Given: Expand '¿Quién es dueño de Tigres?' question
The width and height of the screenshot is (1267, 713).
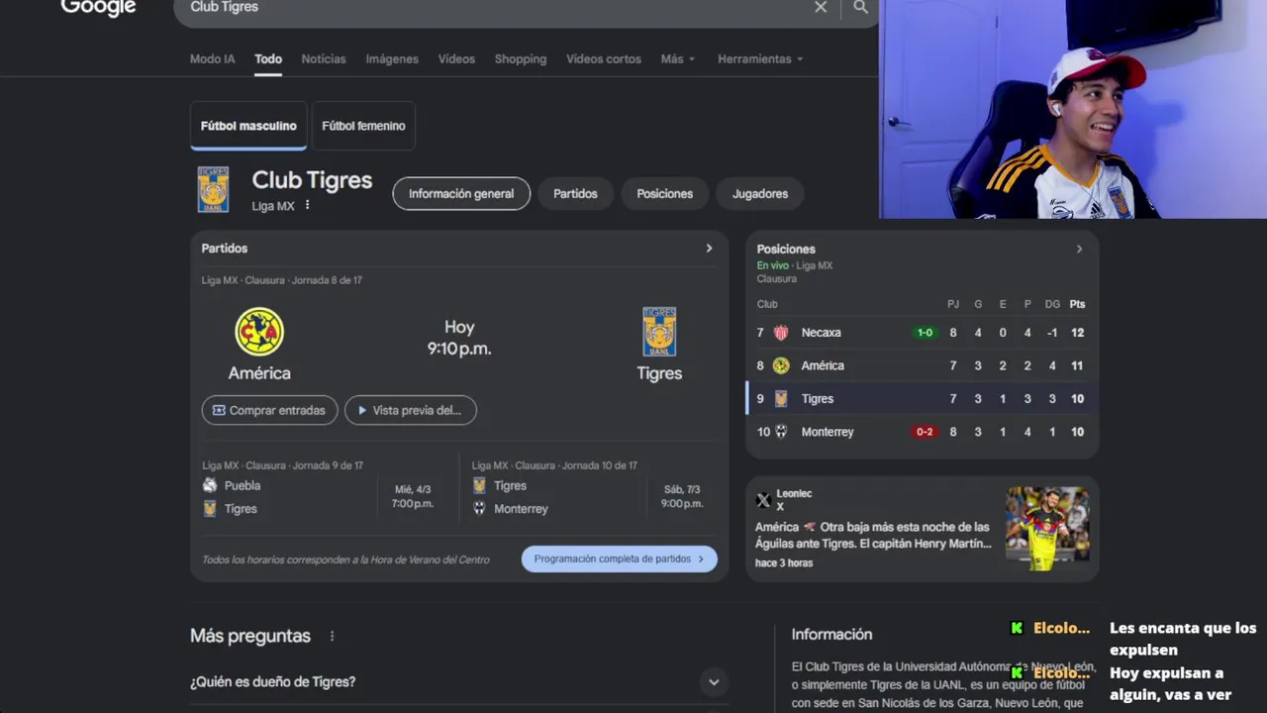Looking at the screenshot, I should (x=458, y=681).
